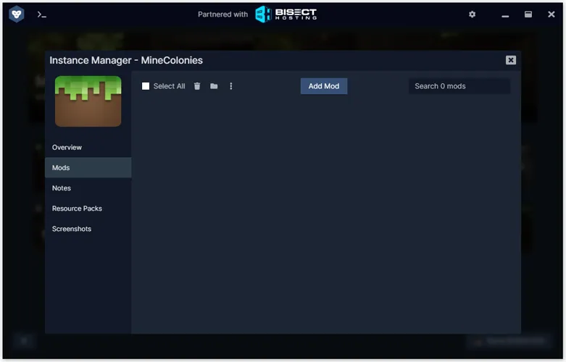Viewport: 566px width, 362px height.
Task: Click the MineColonies grass block thumbnail
Action: tap(88, 101)
